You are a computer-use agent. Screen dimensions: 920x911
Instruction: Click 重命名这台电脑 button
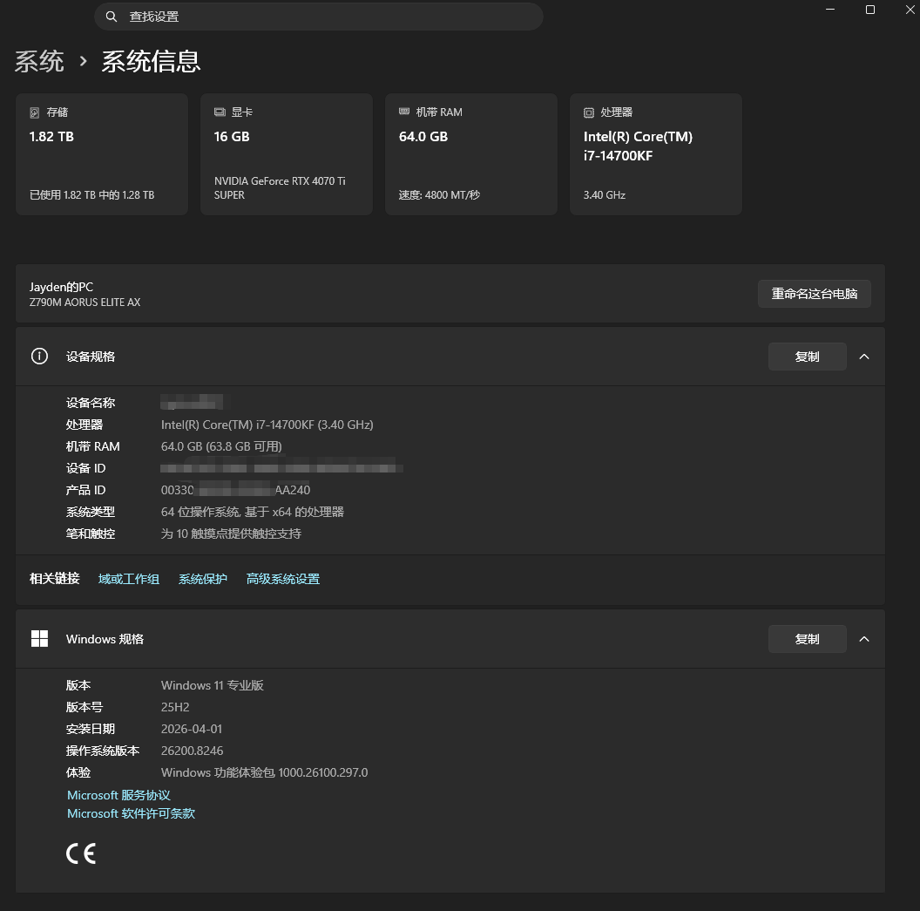click(x=815, y=294)
